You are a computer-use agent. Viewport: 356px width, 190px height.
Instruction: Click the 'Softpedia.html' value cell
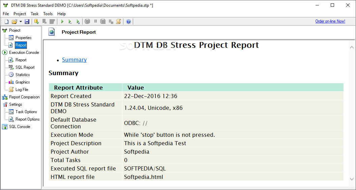click(x=233, y=177)
